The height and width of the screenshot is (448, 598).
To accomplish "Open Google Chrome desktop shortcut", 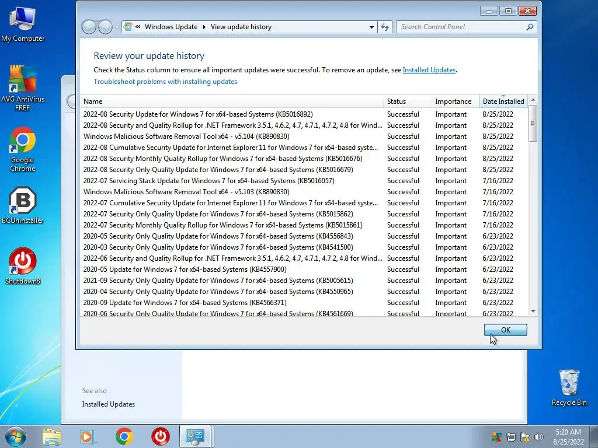I will tap(23, 149).
